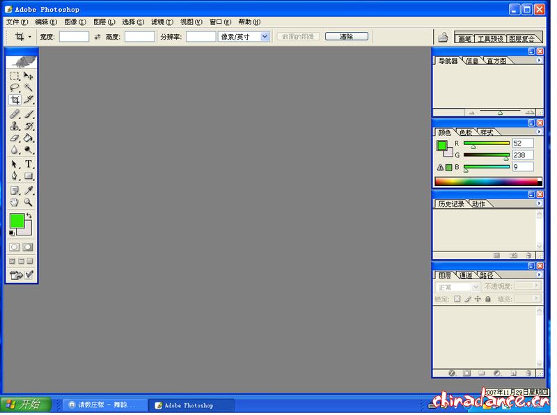
Task: Select the Clone Stamp tool
Action: 15,126
